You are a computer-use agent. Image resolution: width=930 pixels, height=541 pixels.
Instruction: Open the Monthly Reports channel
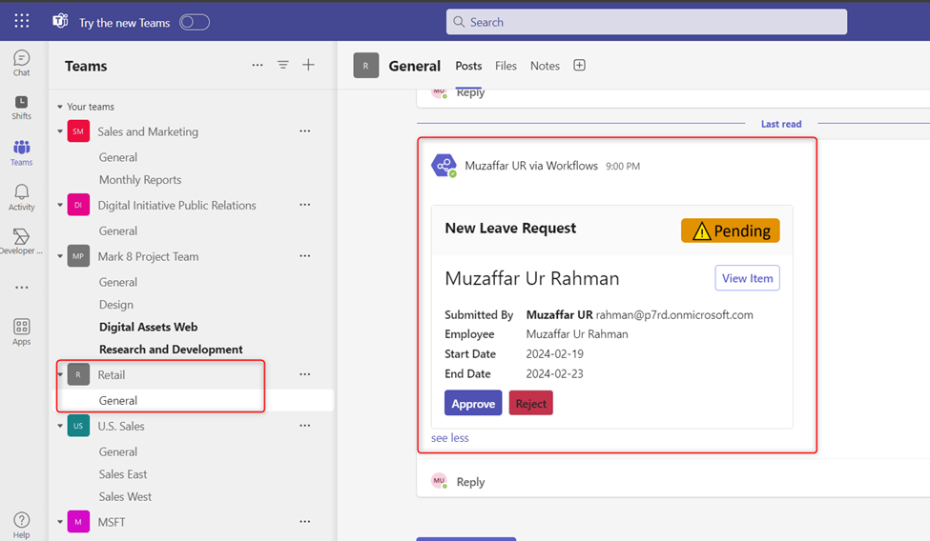coord(140,180)
